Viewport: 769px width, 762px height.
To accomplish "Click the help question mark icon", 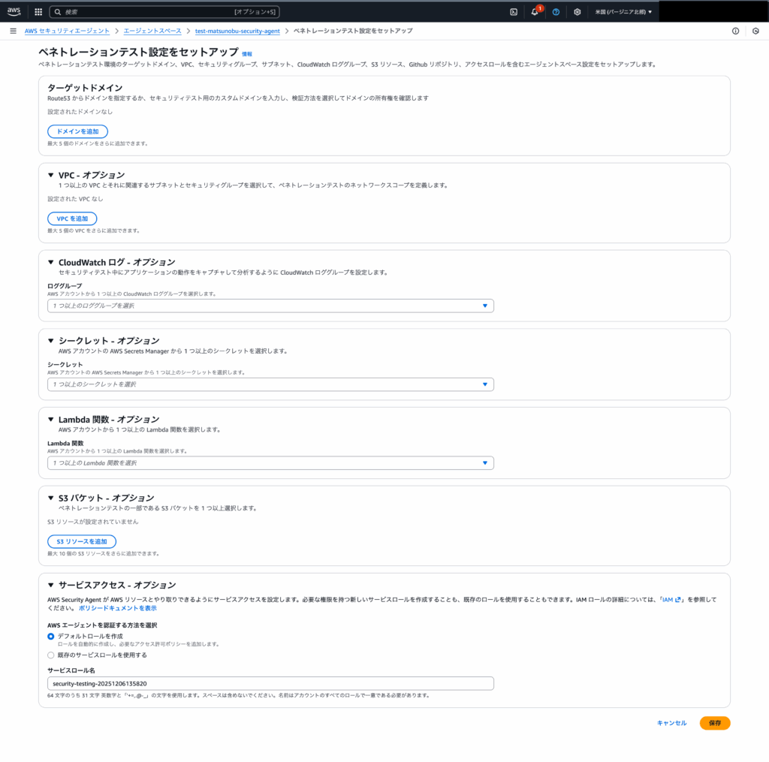I will [x=556, y=12].
